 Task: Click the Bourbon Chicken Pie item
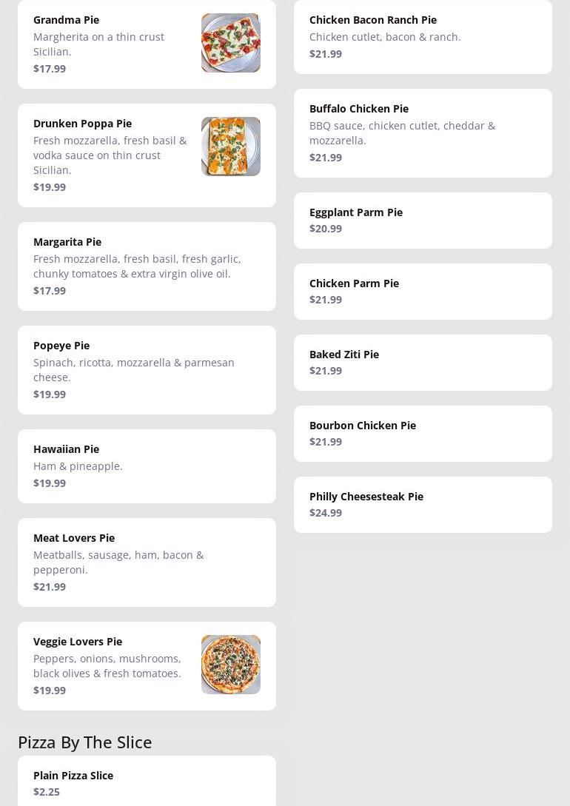[423, 434]
